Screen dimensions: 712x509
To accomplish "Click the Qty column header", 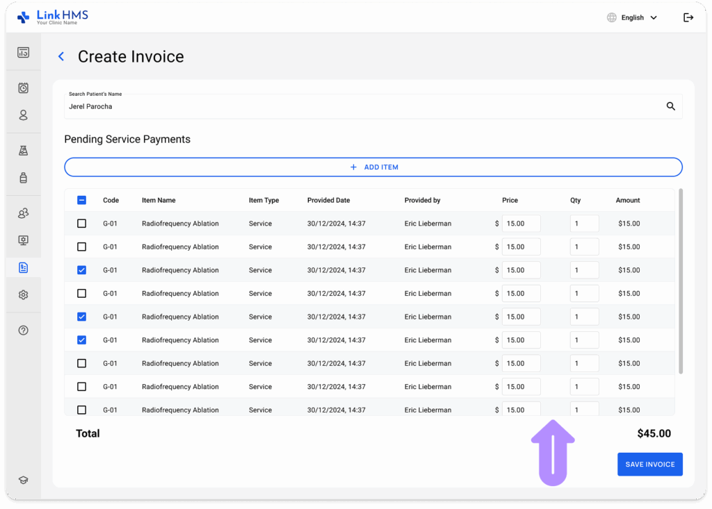I will click(x=575, y=200).
